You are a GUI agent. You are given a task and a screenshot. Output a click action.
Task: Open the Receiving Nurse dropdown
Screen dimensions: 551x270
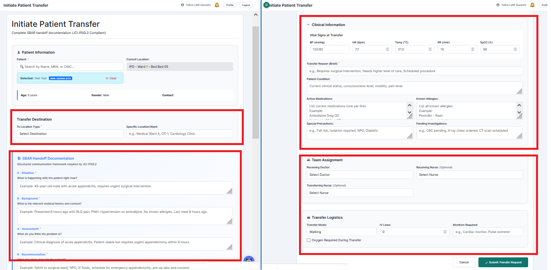[x=469, y=175]
